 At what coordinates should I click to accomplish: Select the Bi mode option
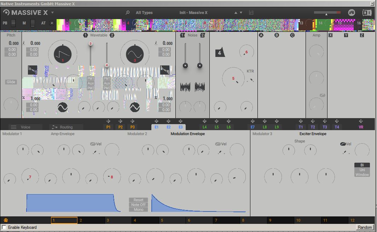click(362, 165)
